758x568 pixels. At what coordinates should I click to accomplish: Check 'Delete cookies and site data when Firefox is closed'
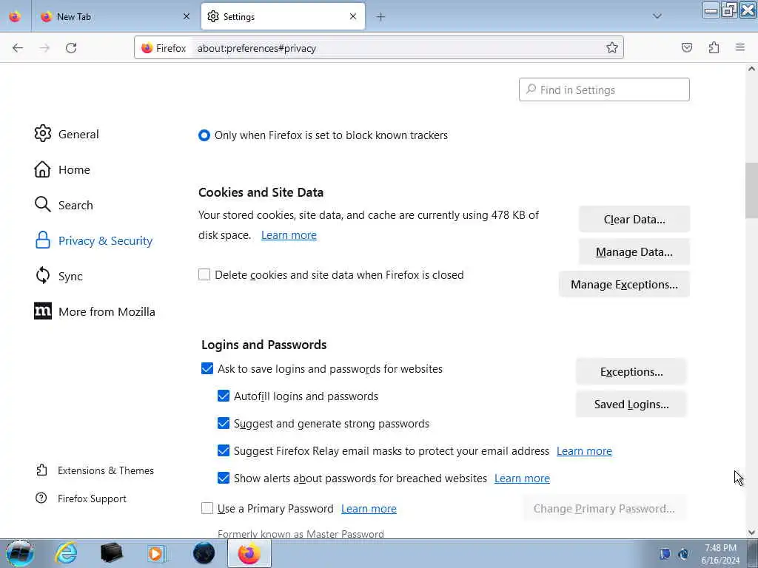[204, 275]
